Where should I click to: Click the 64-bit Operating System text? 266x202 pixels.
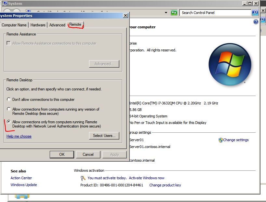point(148,116)
